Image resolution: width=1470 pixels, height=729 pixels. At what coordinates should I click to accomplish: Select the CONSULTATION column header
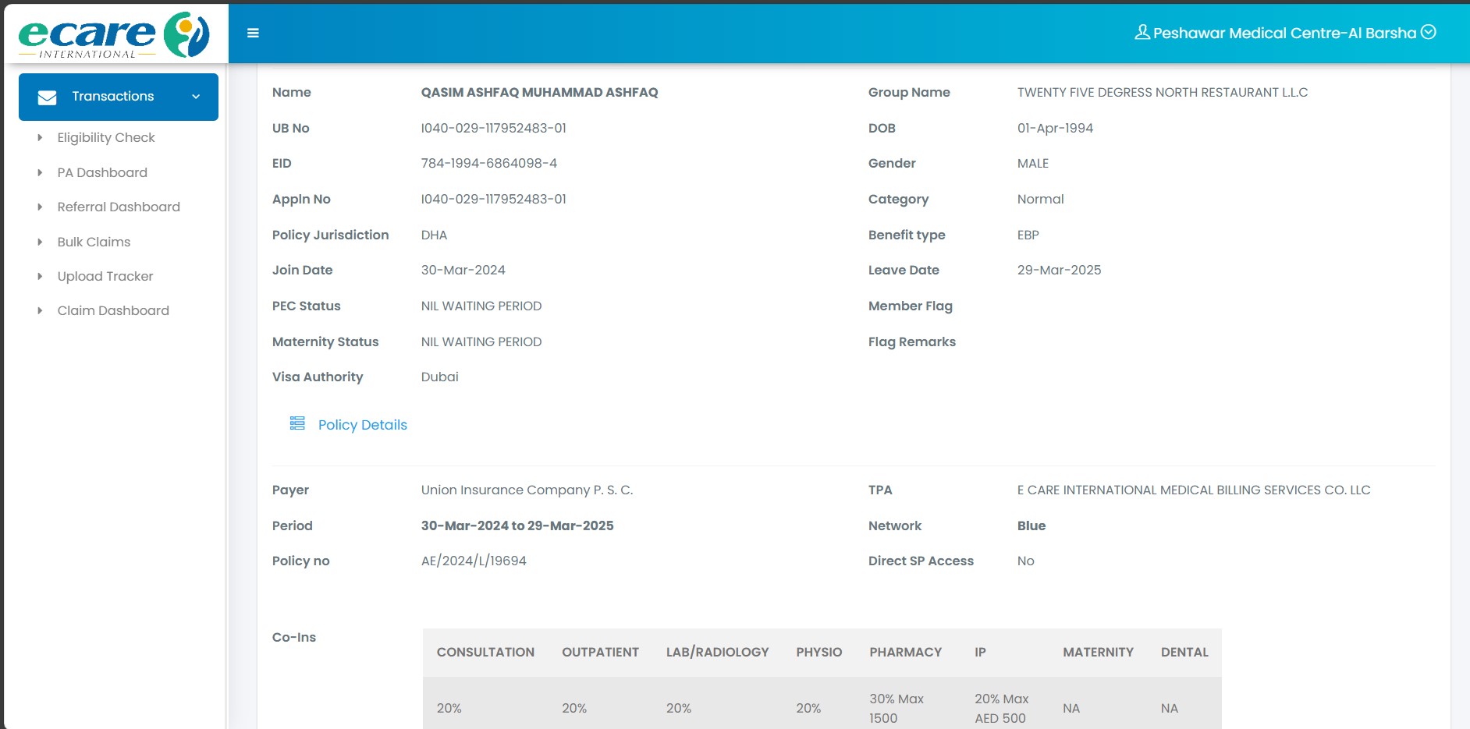[485, 653]
